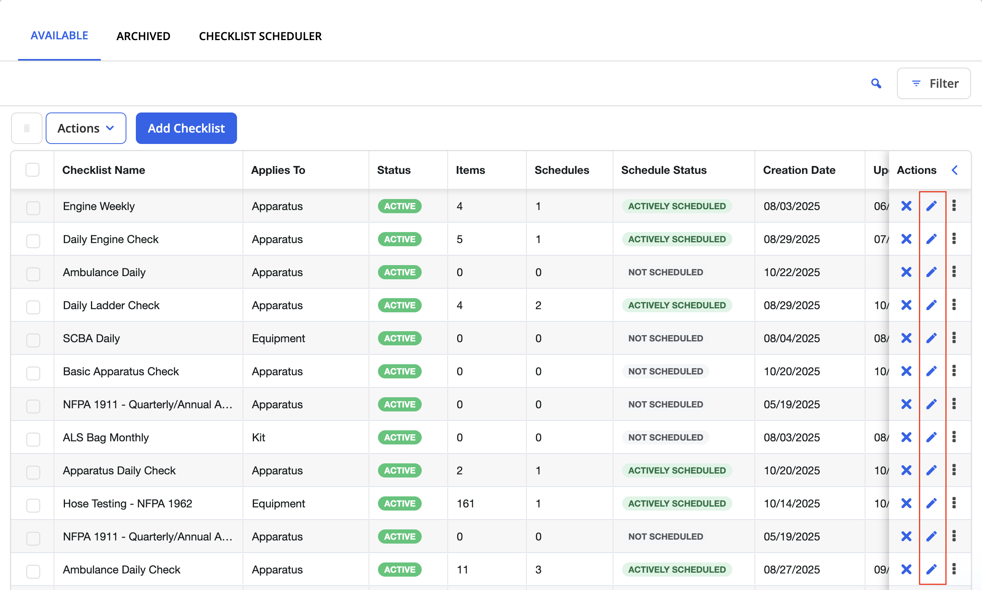This screenshot has height=590, width=982.
Task: Open the search magnifier icon
Action: (876, 83)
